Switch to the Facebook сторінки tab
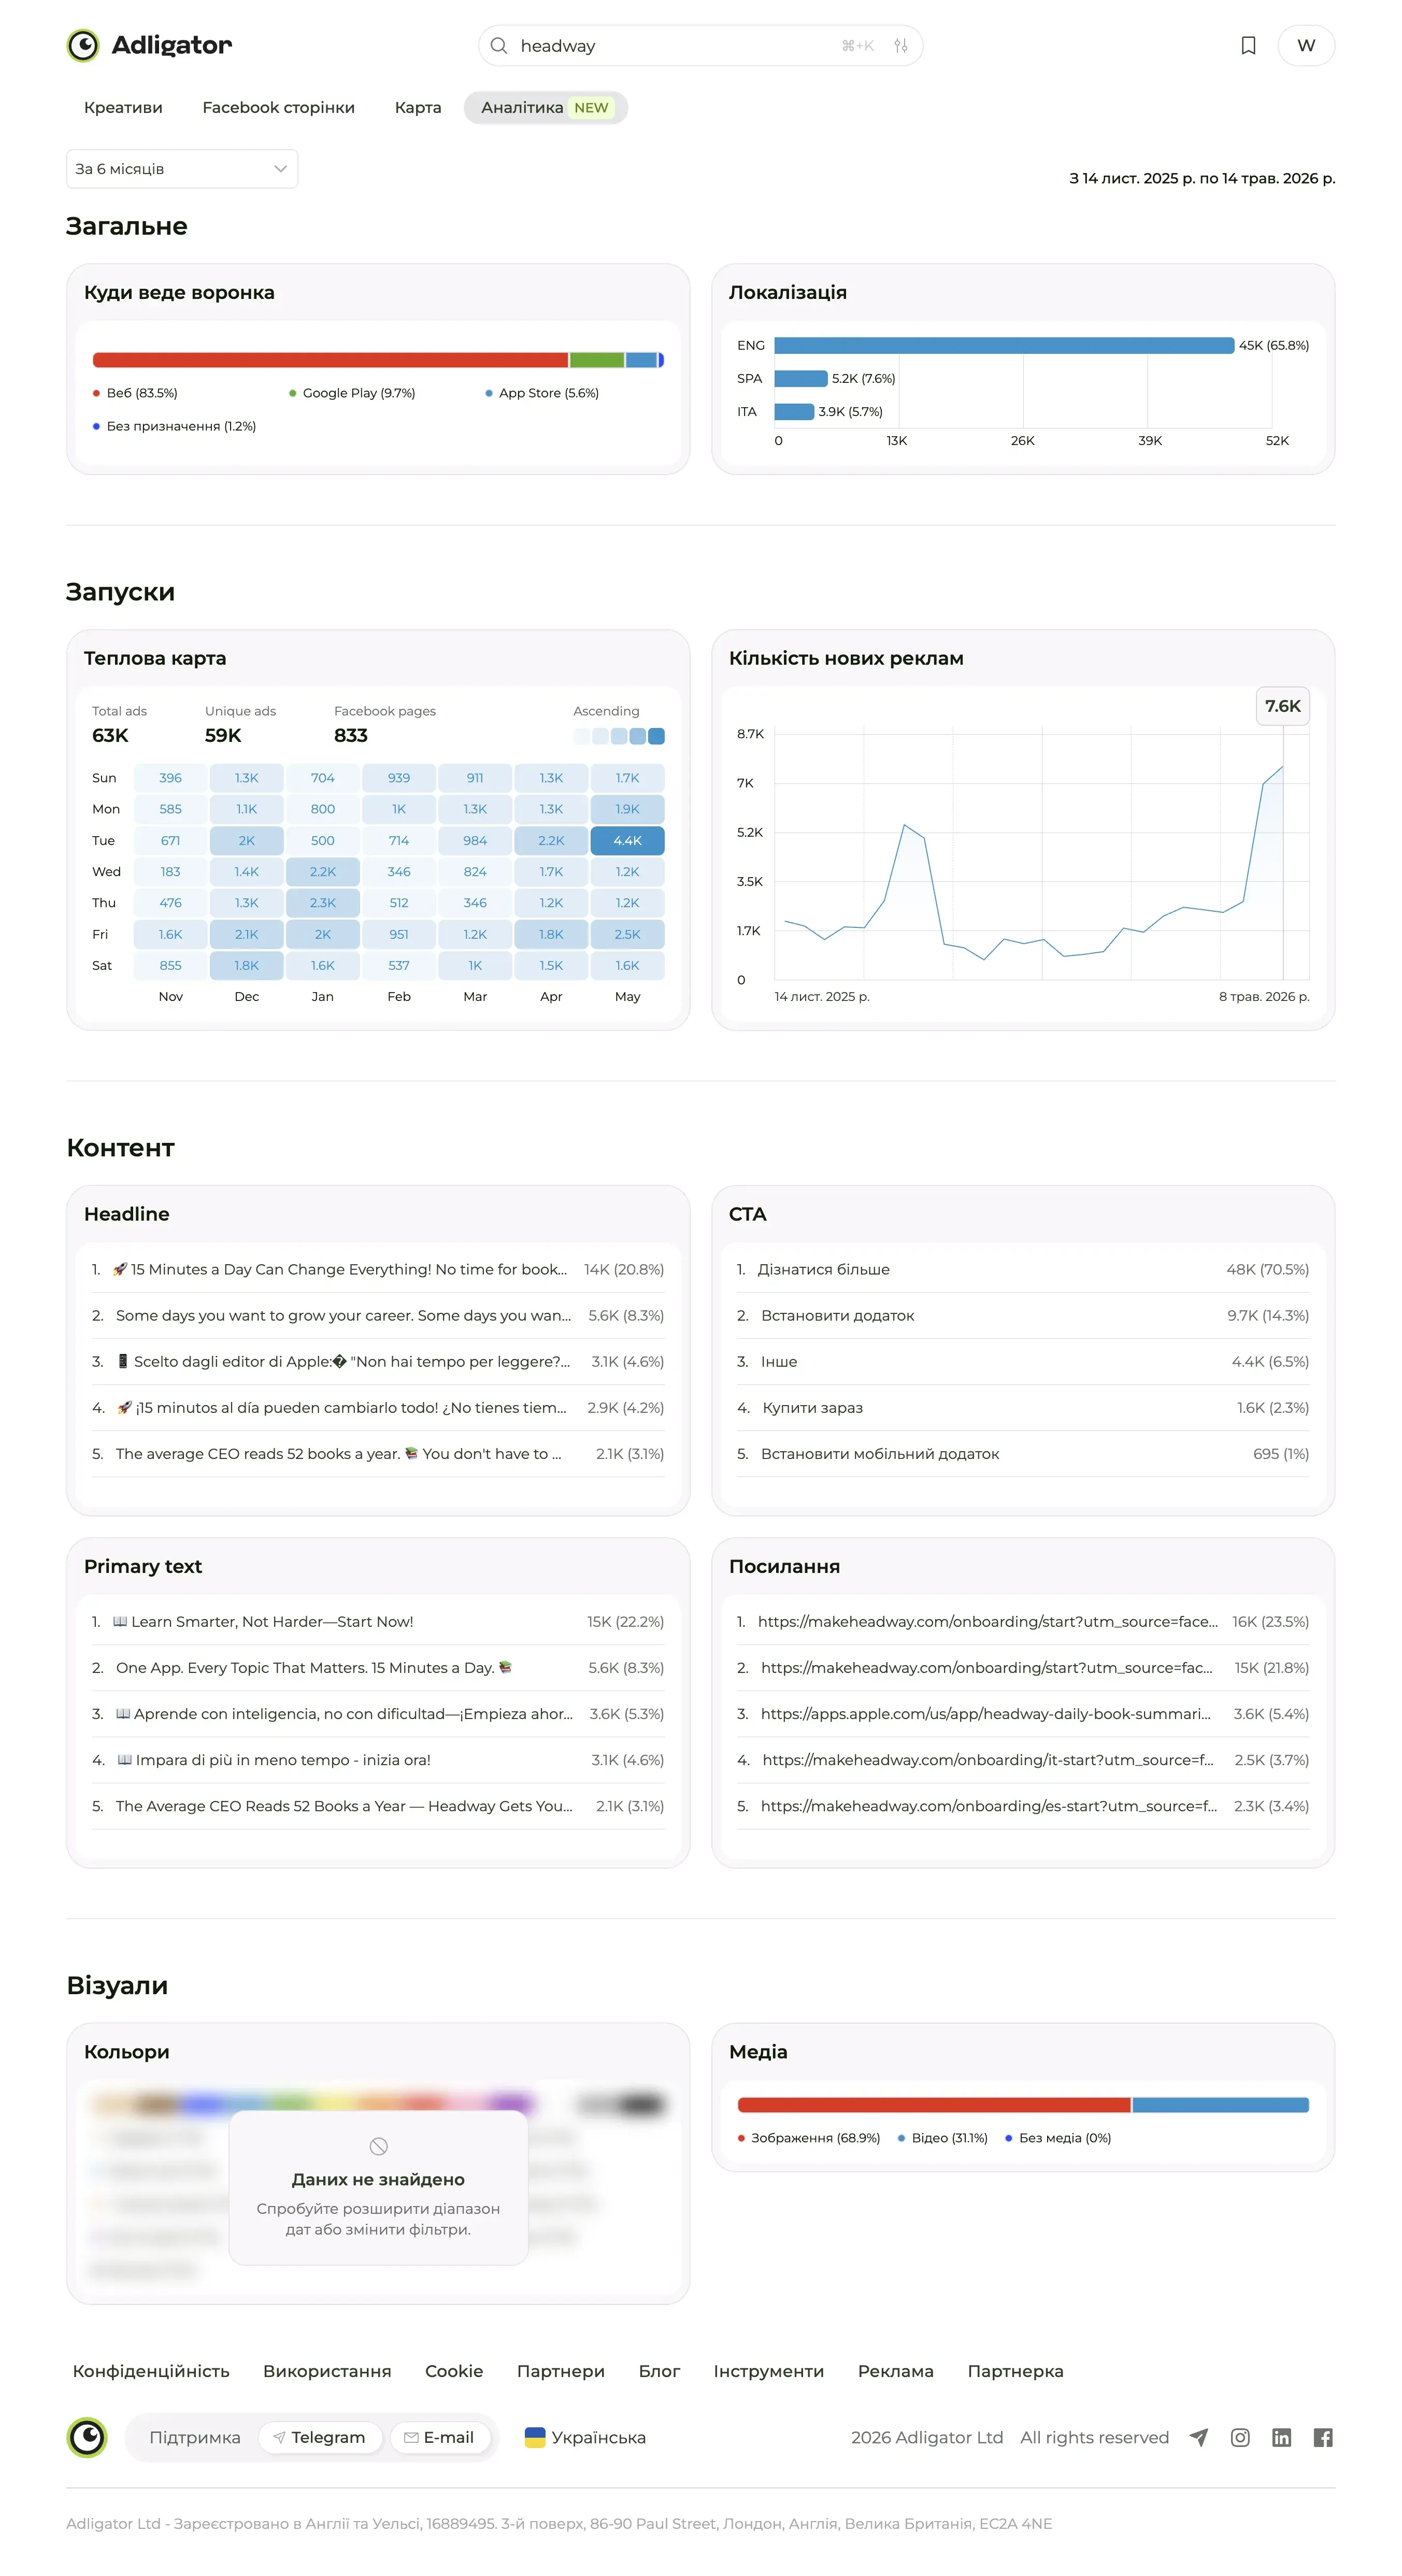The image size is (1402, 2576). [x=278, y=108]
